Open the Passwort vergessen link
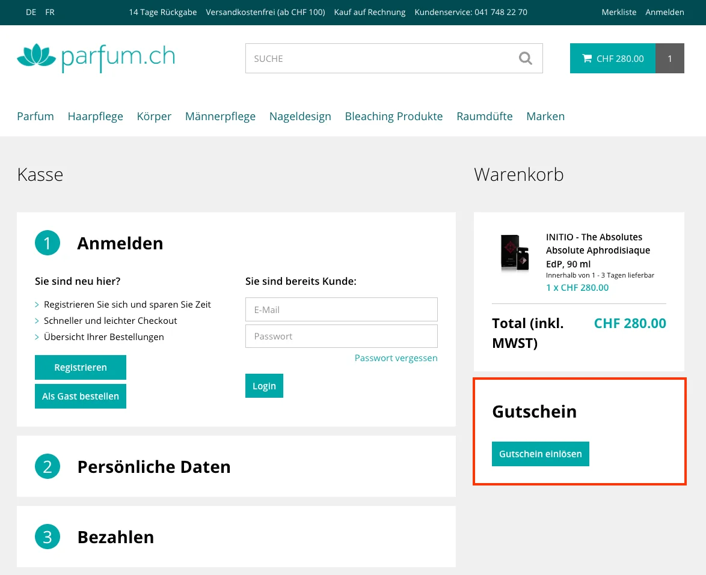 click(396, 357)
